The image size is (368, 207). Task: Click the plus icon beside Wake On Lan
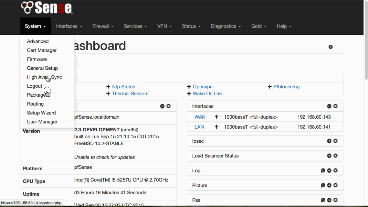pyautogui.click(x=189, y=94)
